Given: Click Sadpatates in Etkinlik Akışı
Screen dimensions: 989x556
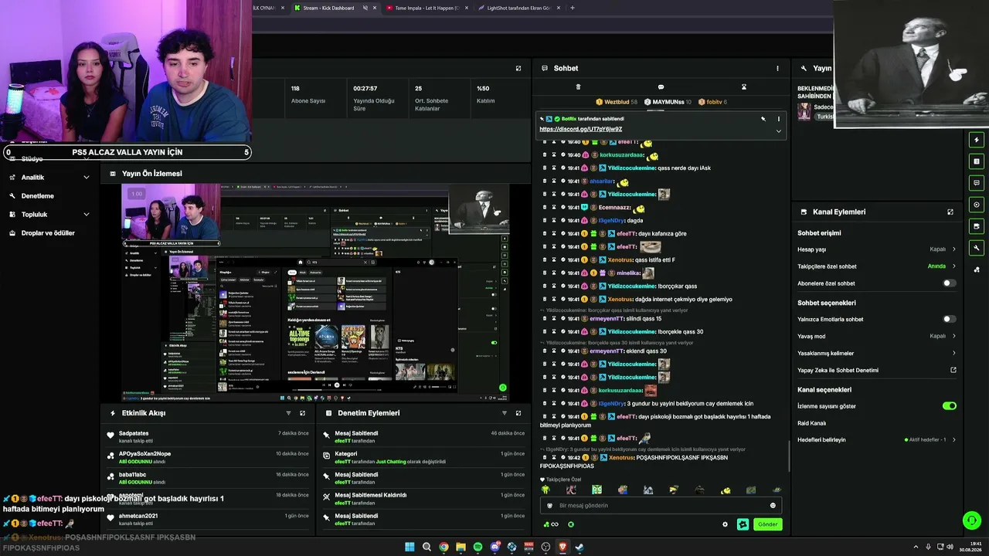Looking at the screenshot, I should point(134,433).
